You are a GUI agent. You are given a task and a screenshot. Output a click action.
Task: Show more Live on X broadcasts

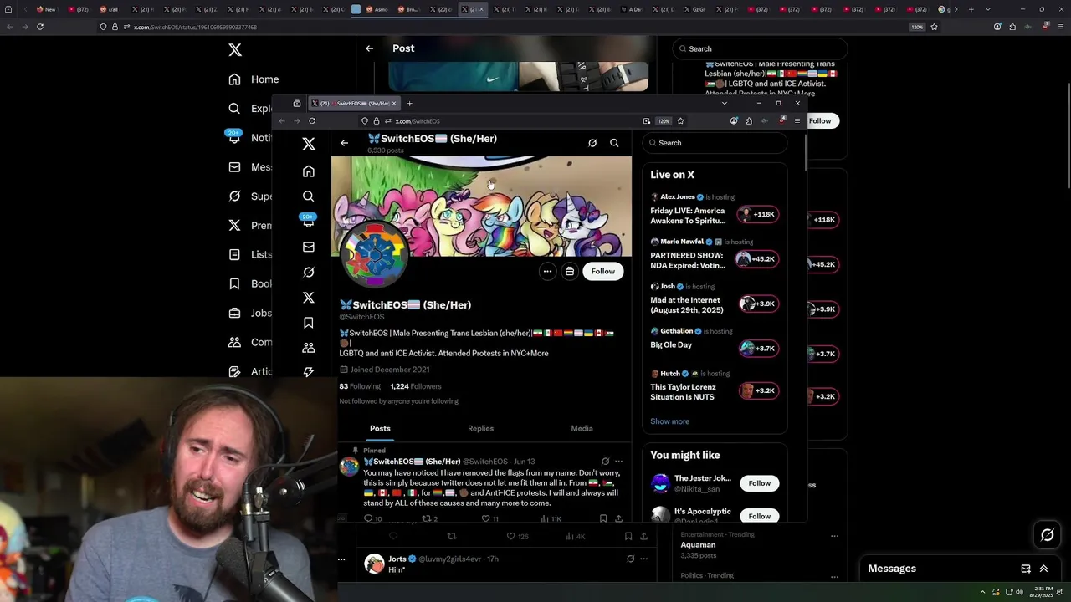[x=669, y=421]
